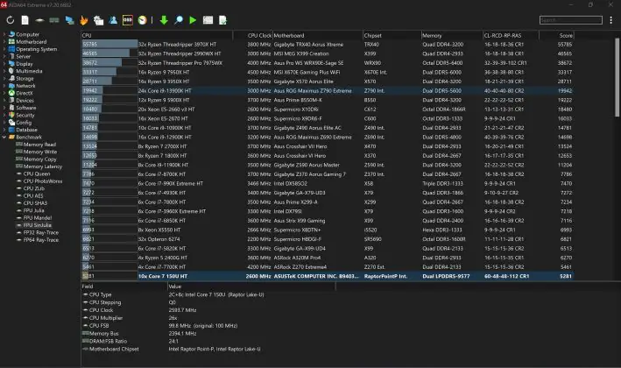Open the monitor diagnostics toolbar icon
The image size is (621, 368).
pos(69,20)
